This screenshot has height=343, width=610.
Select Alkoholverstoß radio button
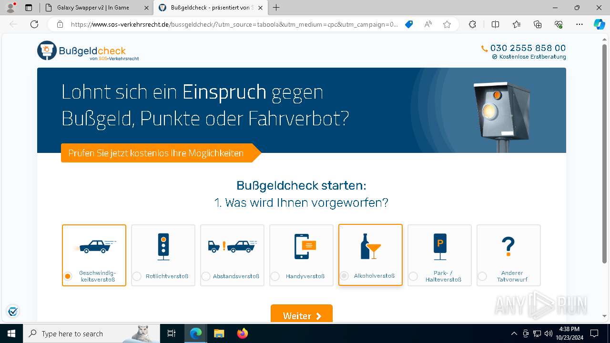[344, 276]
